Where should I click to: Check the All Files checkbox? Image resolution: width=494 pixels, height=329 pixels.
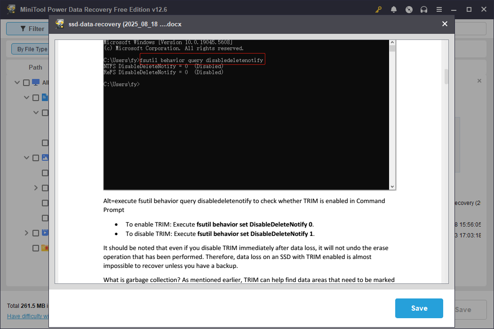pos(26,82)
